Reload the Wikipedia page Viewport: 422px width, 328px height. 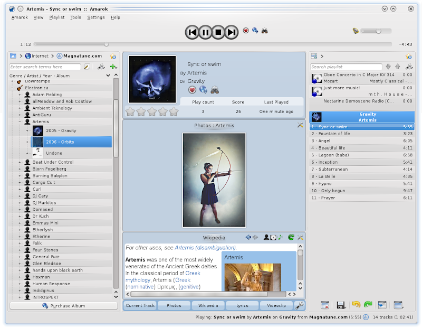291,237
